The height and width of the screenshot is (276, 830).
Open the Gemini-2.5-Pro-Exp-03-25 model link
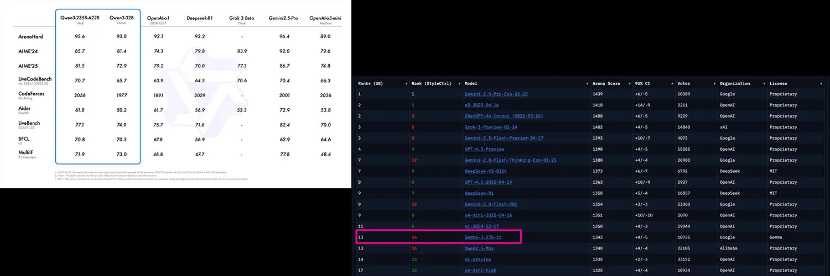pos(496,94)
